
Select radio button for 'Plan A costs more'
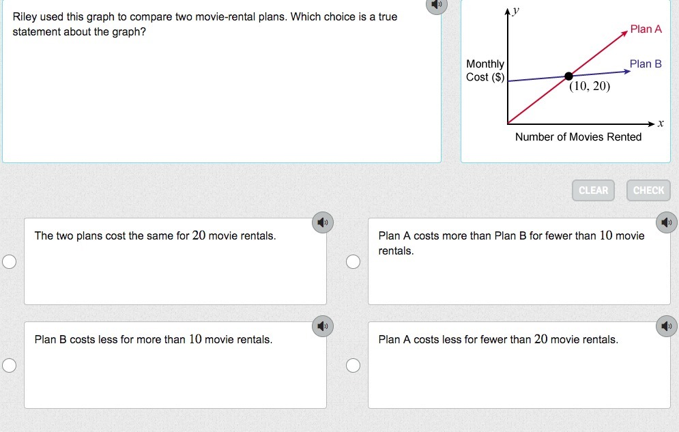(353, 262)
